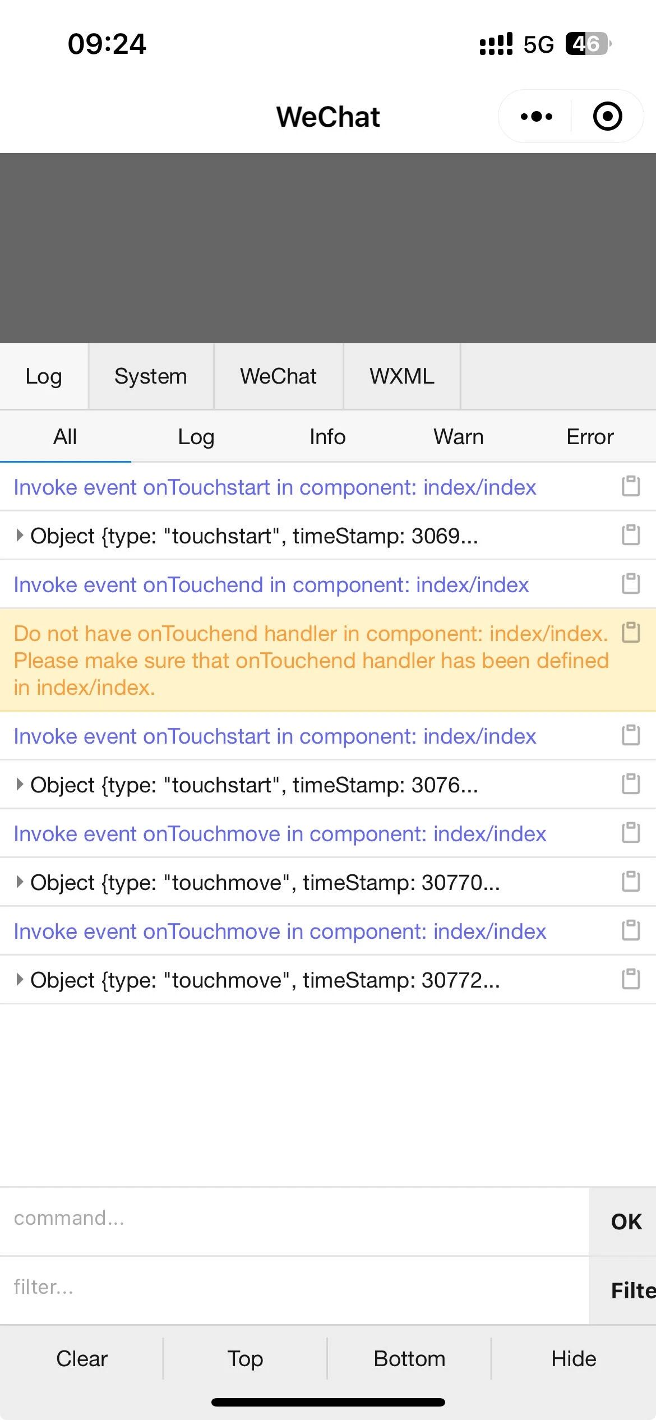The width and height of the screenshot is (656, 1420).
Task: Expand the touchstart timeStamp 3076 object
Action: pyautogui.click(x=20, y=785)
